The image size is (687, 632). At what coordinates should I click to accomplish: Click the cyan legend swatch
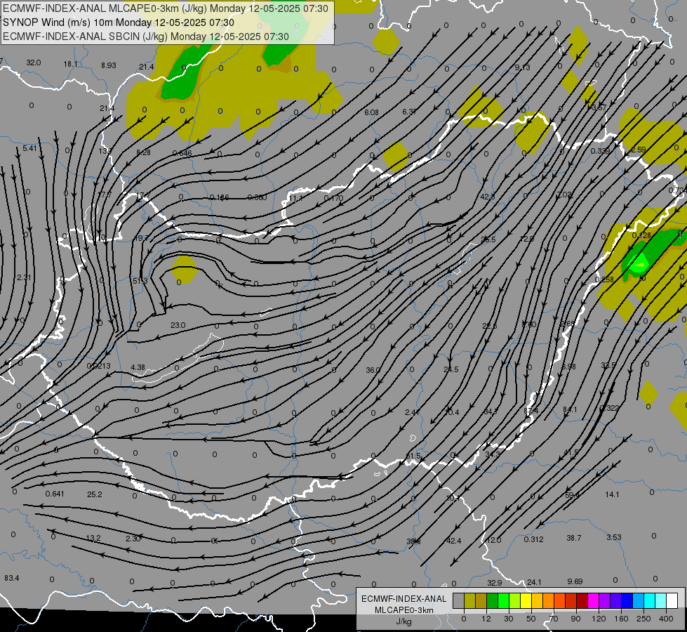(x=650, y=601)
